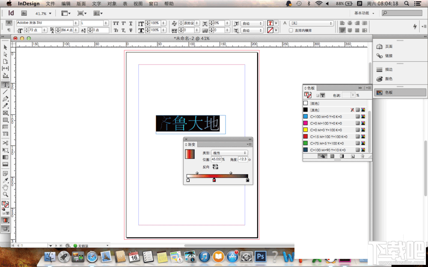The height and width of the screenshot is (267, 428).
Task: Open the 对象 menu
Action: (112, 3)
